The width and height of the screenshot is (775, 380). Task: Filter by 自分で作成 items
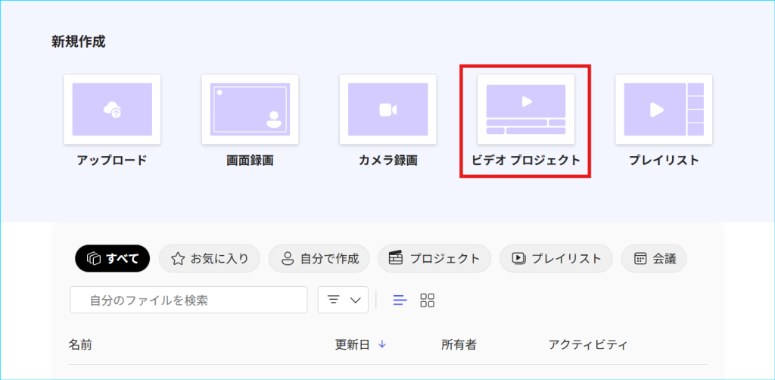coord(319,258)
